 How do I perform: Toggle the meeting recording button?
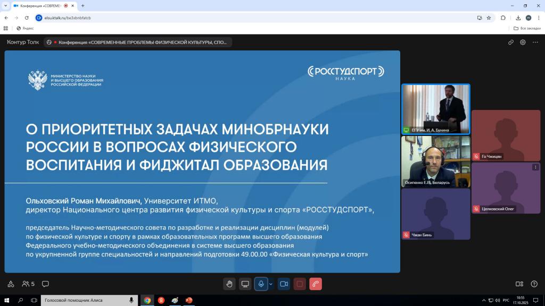pos(300,284)
